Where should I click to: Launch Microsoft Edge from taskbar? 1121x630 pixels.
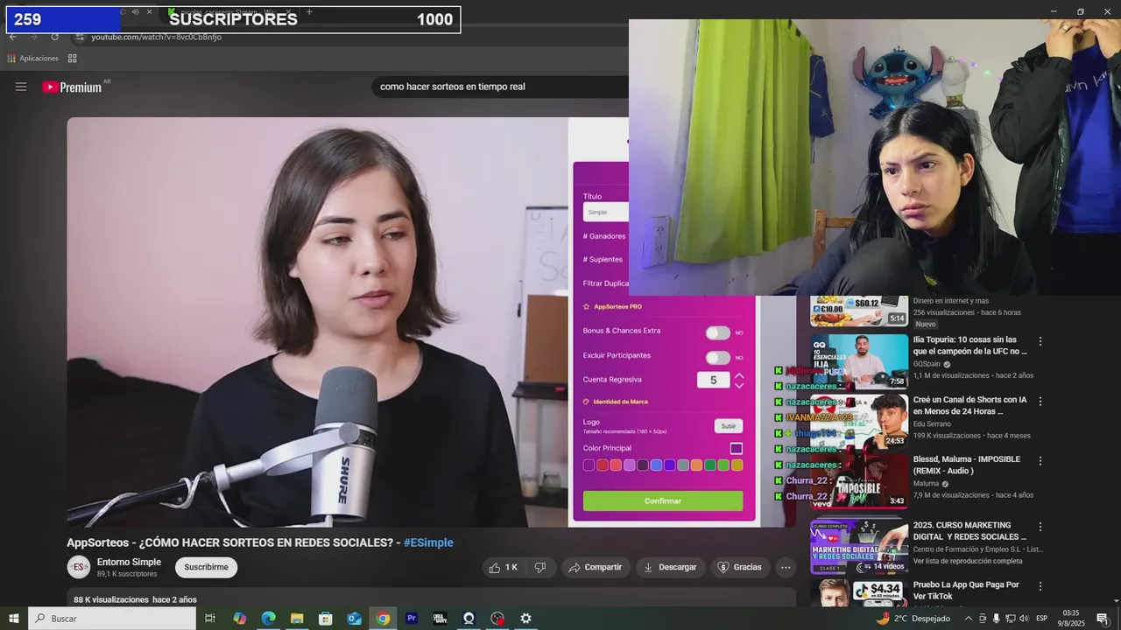coord(268,618)
